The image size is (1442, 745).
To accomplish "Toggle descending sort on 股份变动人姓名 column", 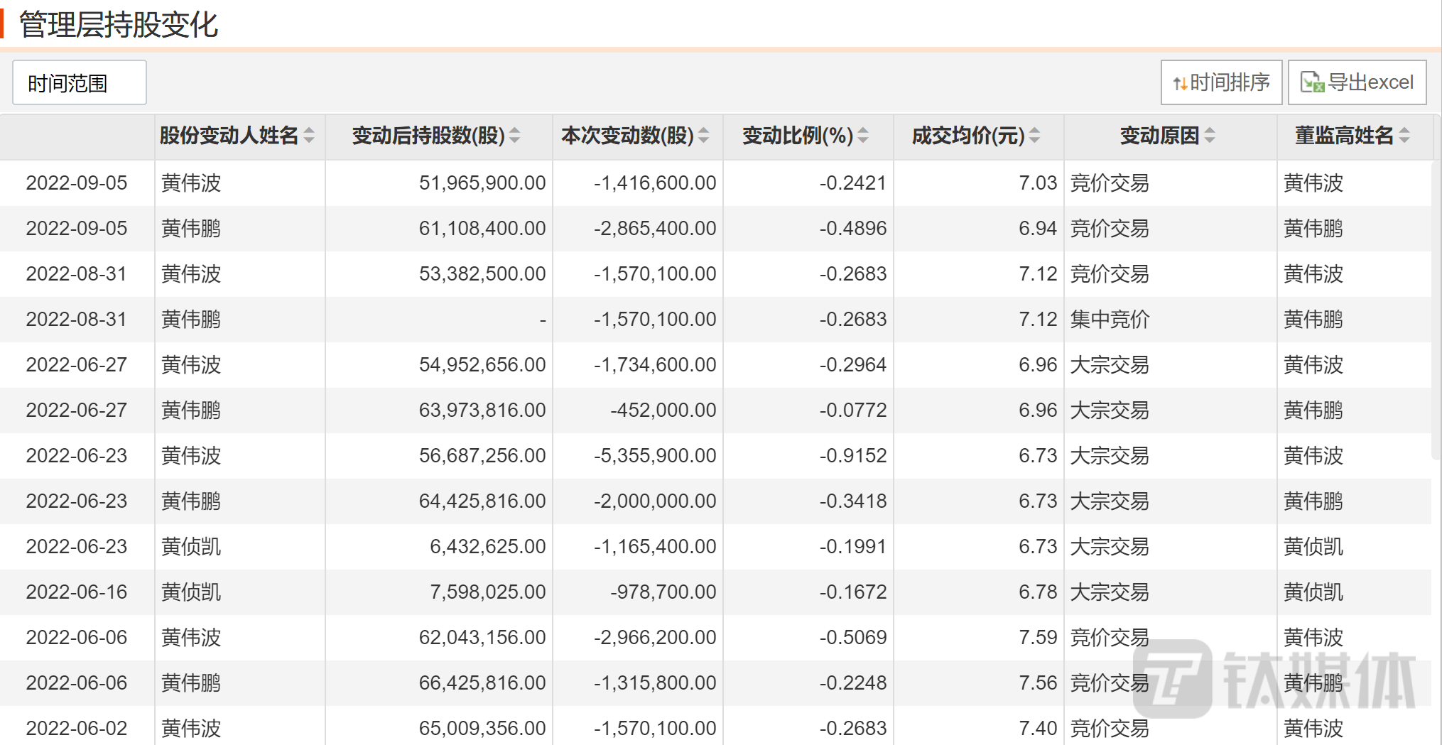I will 310,141.
